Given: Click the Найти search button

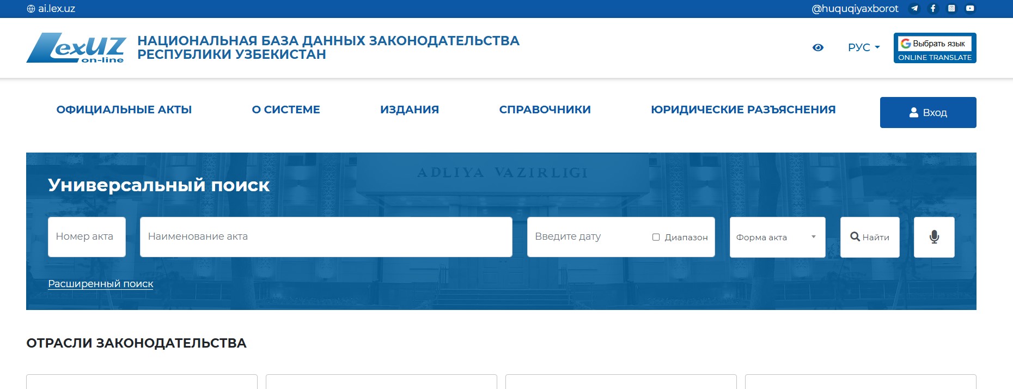Looking at the screenshot, I should 870,237.
